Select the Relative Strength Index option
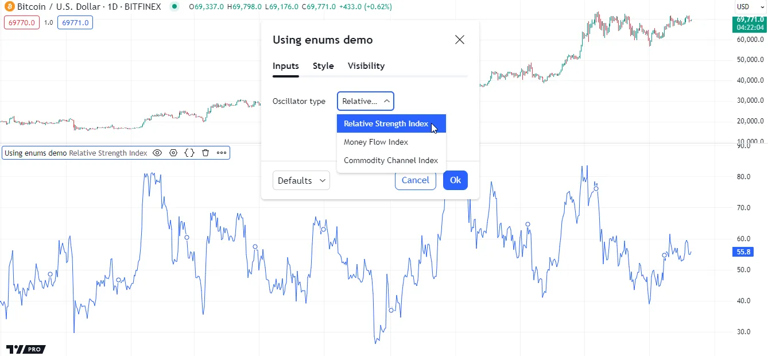Screen dimensions: 768x356 click(x=386, y=123)
